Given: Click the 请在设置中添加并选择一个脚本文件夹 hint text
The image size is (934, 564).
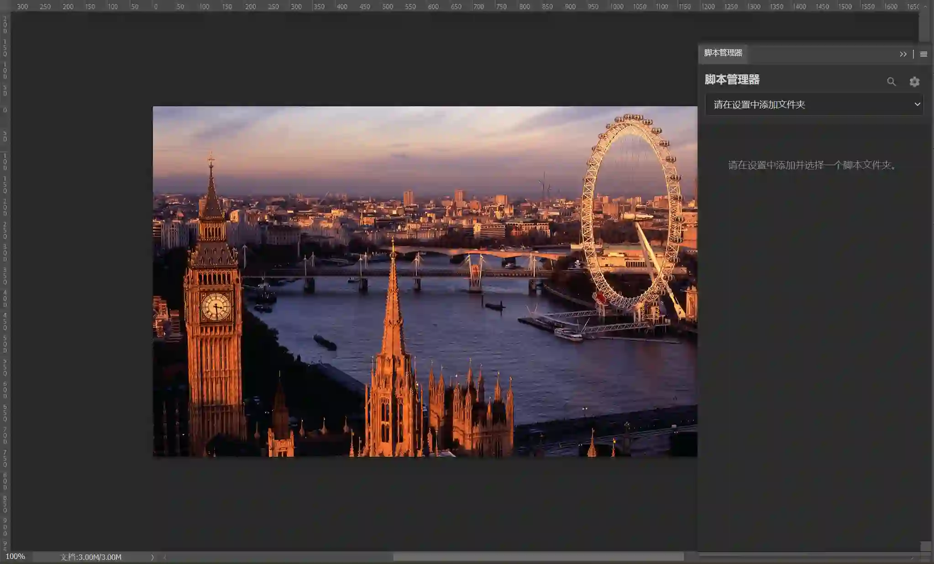Looking at the screenshot, I should (813, 165).
